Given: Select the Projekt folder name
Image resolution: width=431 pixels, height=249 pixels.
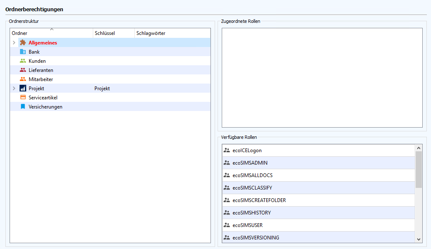Looking at the screenshot, I should 36,89.
